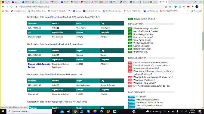The image size is (204, 114).
Task: Click the Share page icon in address bar
Action: click(166, 6)
